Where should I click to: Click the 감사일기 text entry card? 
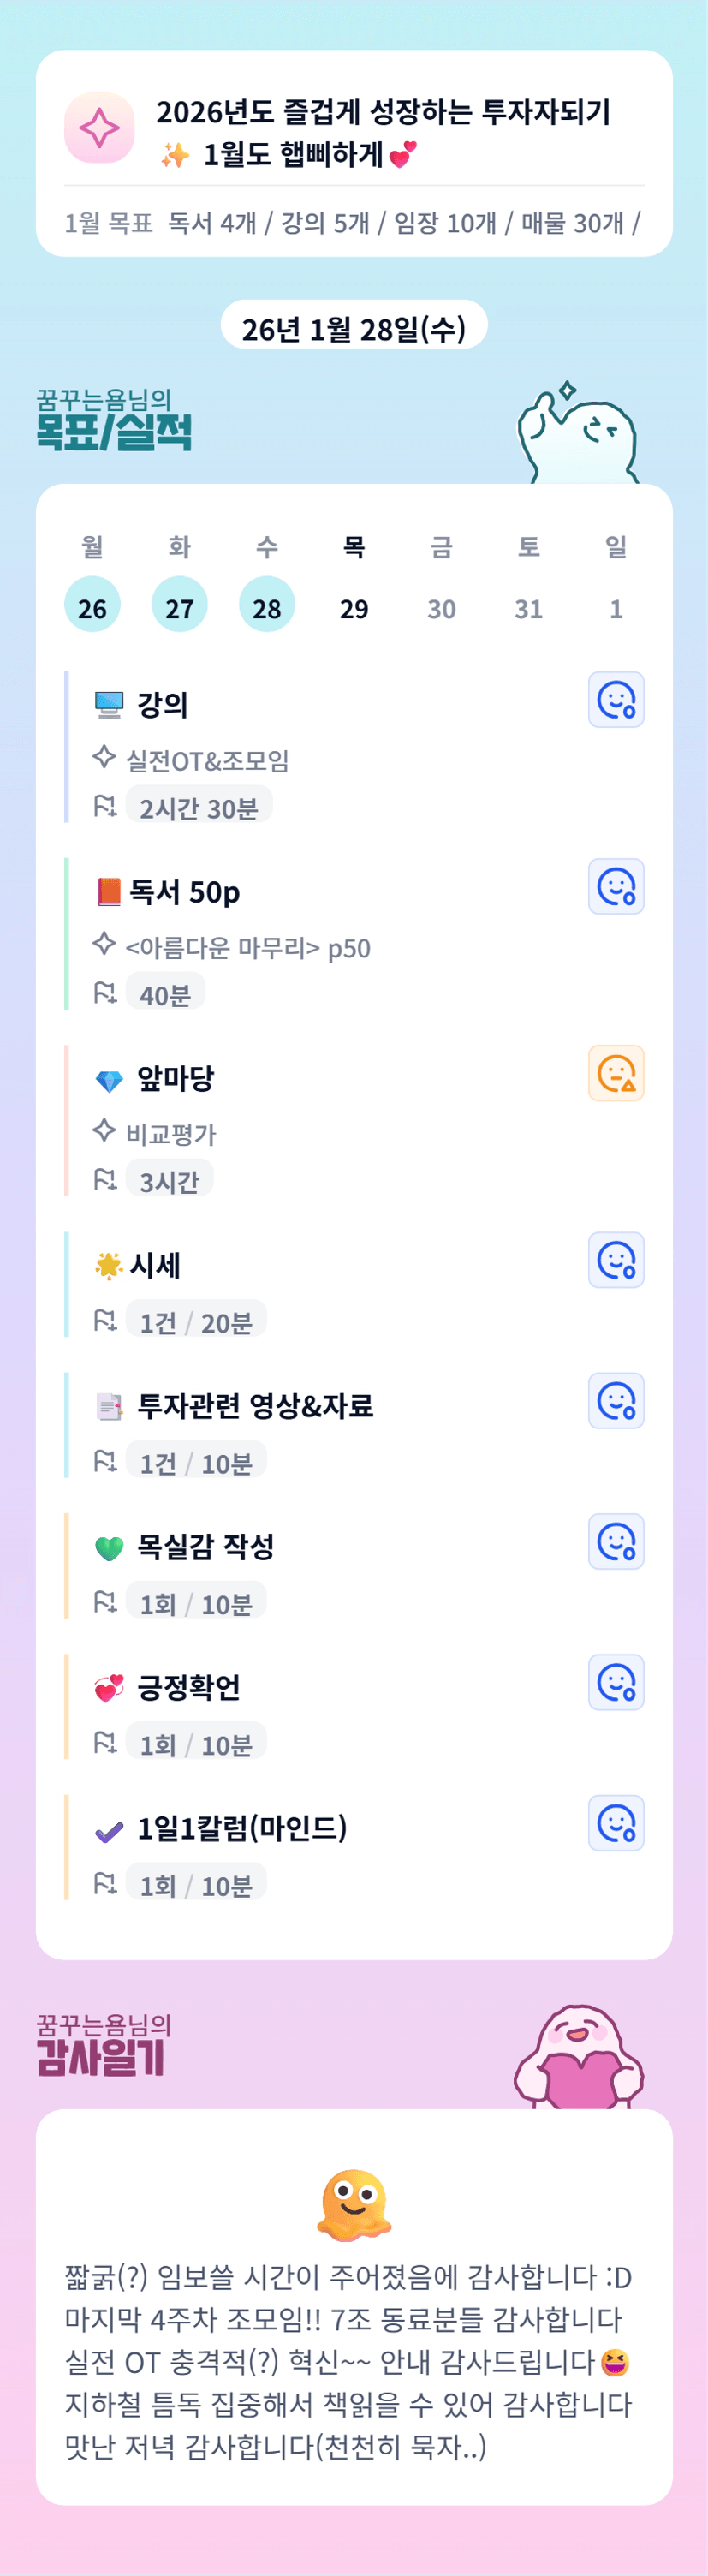354,2360
